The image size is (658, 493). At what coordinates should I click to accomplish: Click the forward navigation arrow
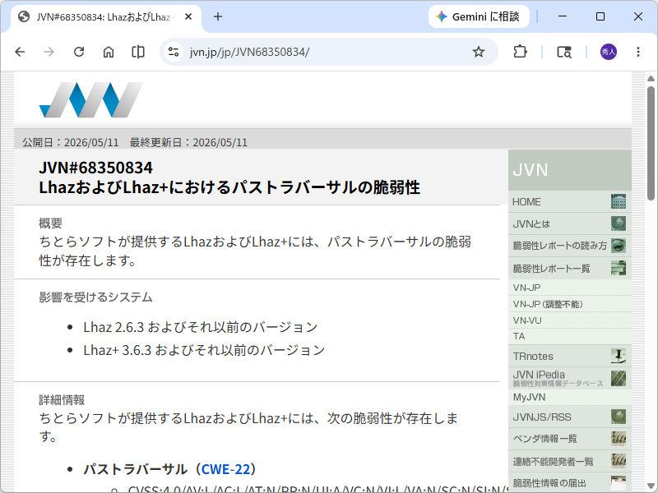click(x=49, y=52)
